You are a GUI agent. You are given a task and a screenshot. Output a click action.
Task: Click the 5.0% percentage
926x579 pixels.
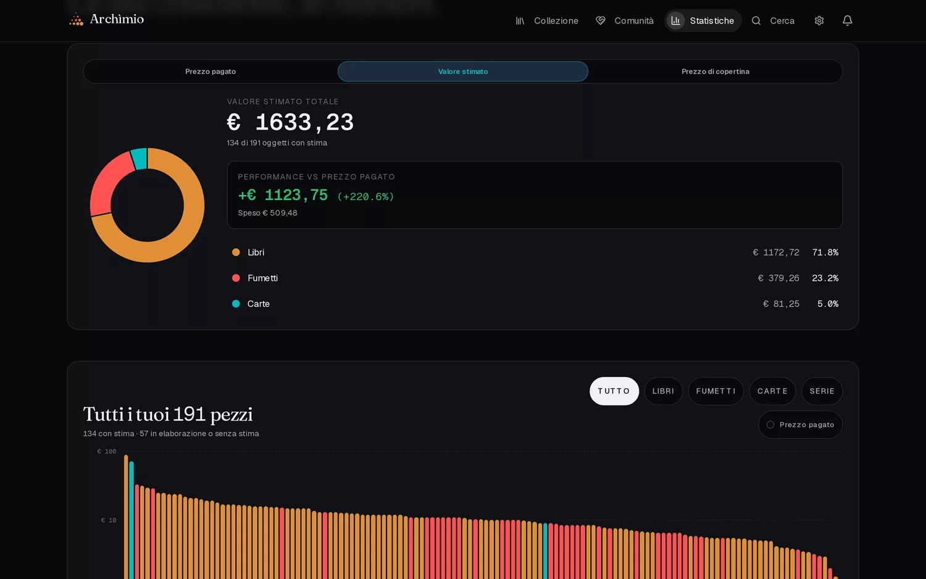[x=828, y=304]
